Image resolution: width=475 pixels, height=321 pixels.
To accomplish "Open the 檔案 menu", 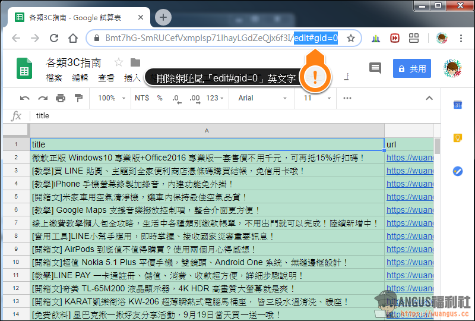I will [x=54, y=78].
